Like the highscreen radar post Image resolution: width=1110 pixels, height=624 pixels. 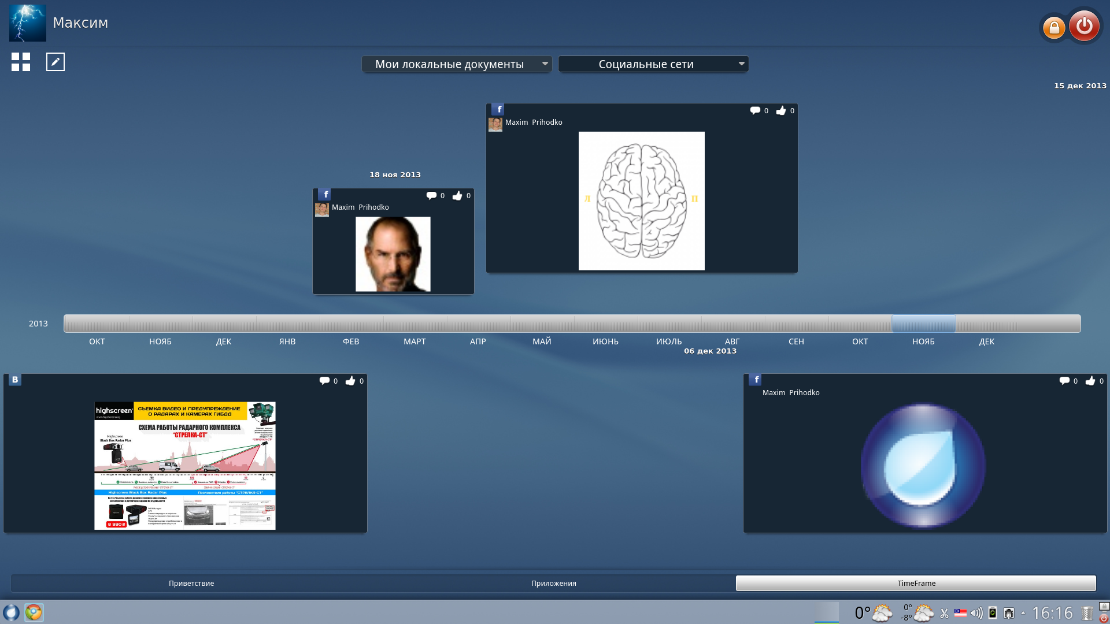click(350, 381)
